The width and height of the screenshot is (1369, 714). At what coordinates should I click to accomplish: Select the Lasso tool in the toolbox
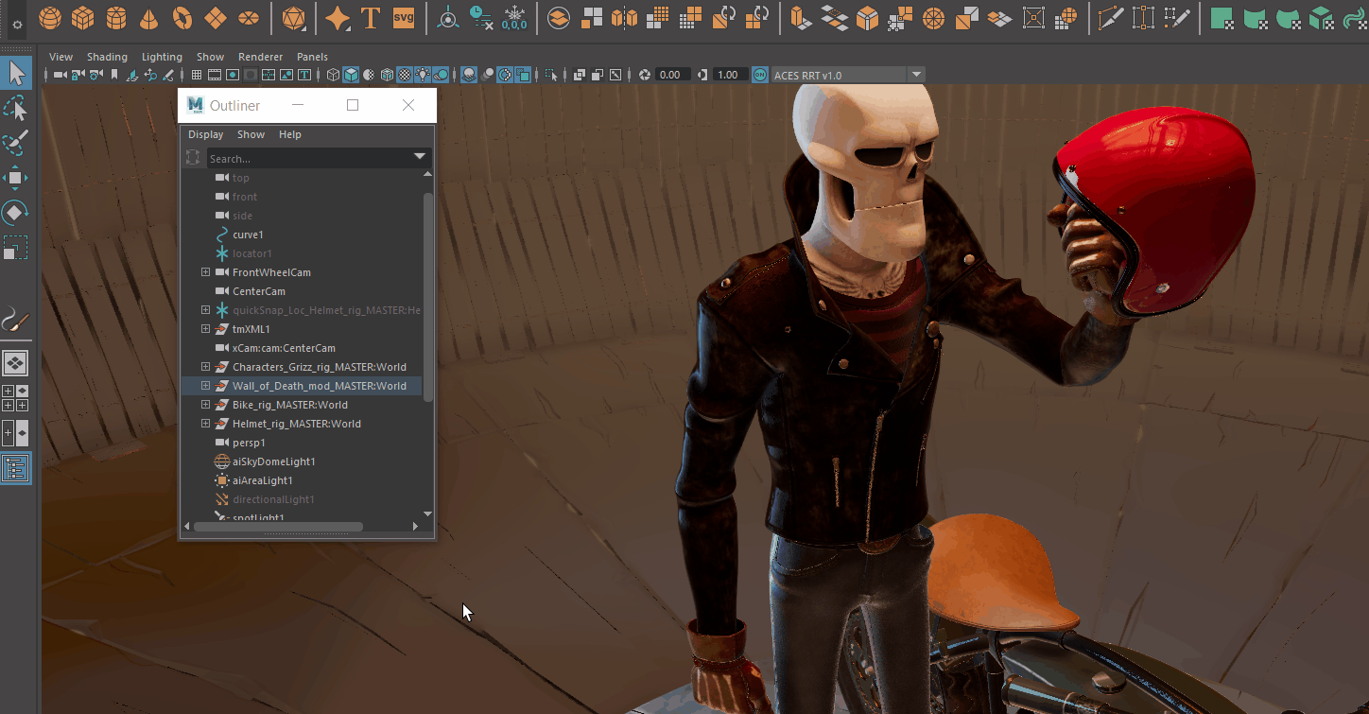(16, 107)
